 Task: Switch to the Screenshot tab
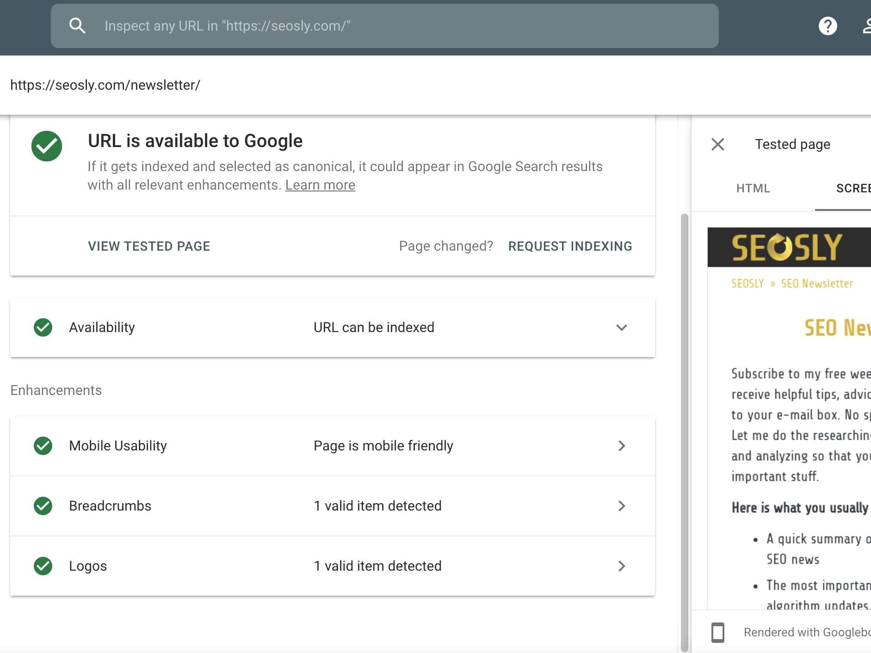[x=853, y=188]
